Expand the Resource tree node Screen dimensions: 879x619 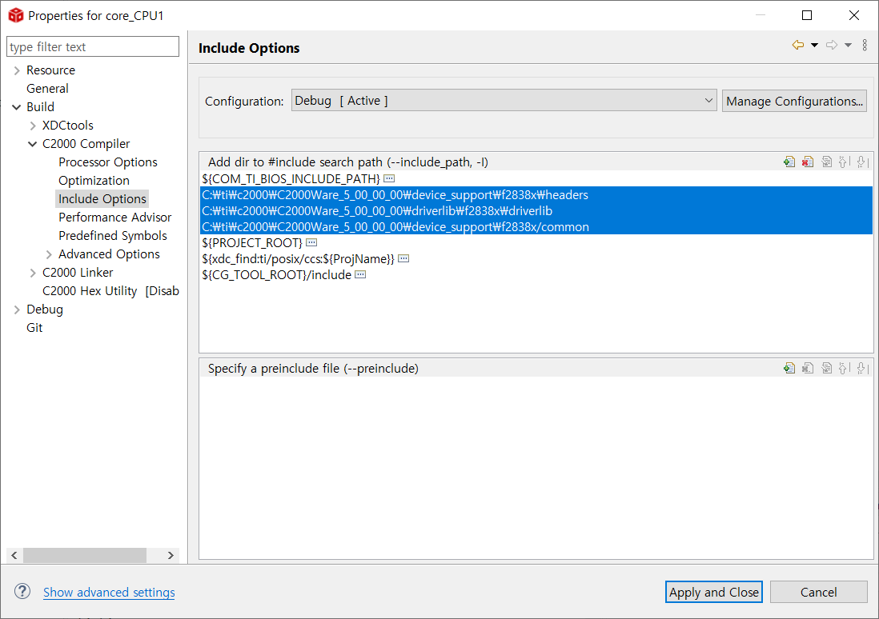pyautogui.click(x=17, y=70)
